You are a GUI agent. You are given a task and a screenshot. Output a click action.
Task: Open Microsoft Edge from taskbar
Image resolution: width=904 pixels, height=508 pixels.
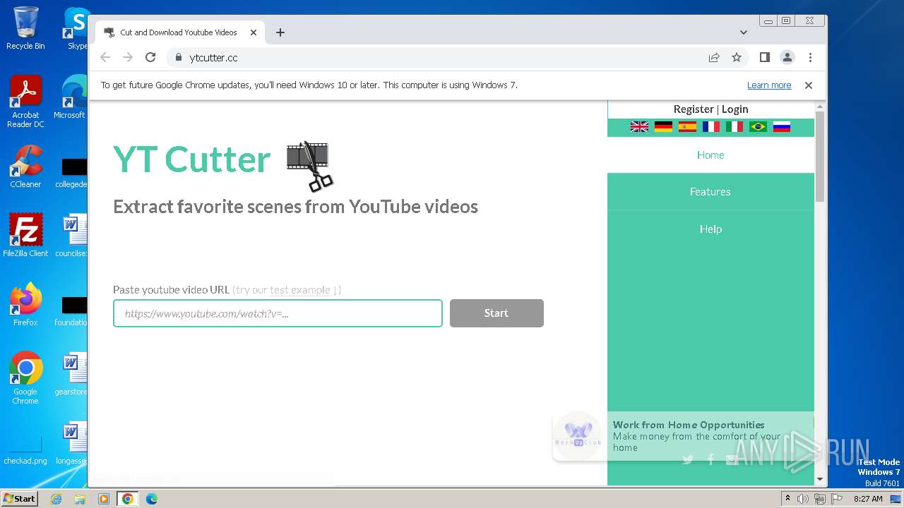pos(152,499)
